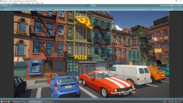
Task: Click the cloud services icon
Action: coord(8,5)
